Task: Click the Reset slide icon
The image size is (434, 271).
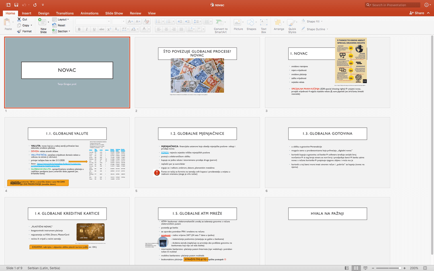Action: [55, 25]
